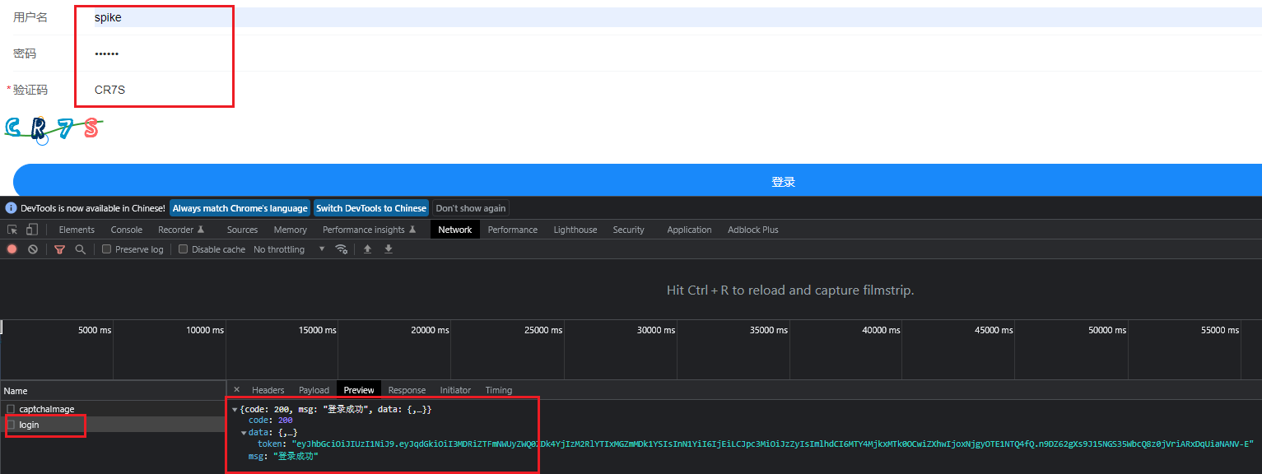The image size is (1262, 474).
Task: Show the request Payload tab
Action: (x=314, y=390)
